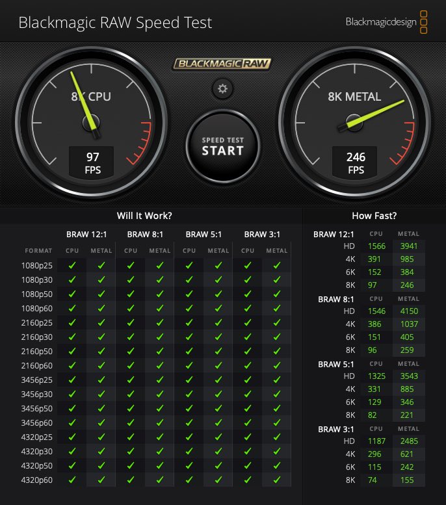The image size is (446, 505).
Task: Click the How Fast? heading
Action: 374,216
